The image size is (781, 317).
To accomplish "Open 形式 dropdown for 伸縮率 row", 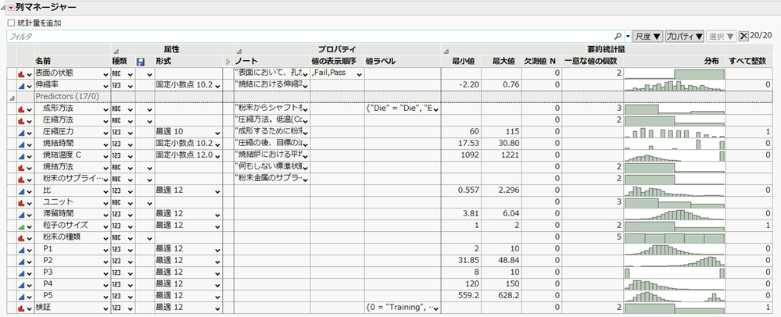I will pyautogui.click(x=217, y=86).
